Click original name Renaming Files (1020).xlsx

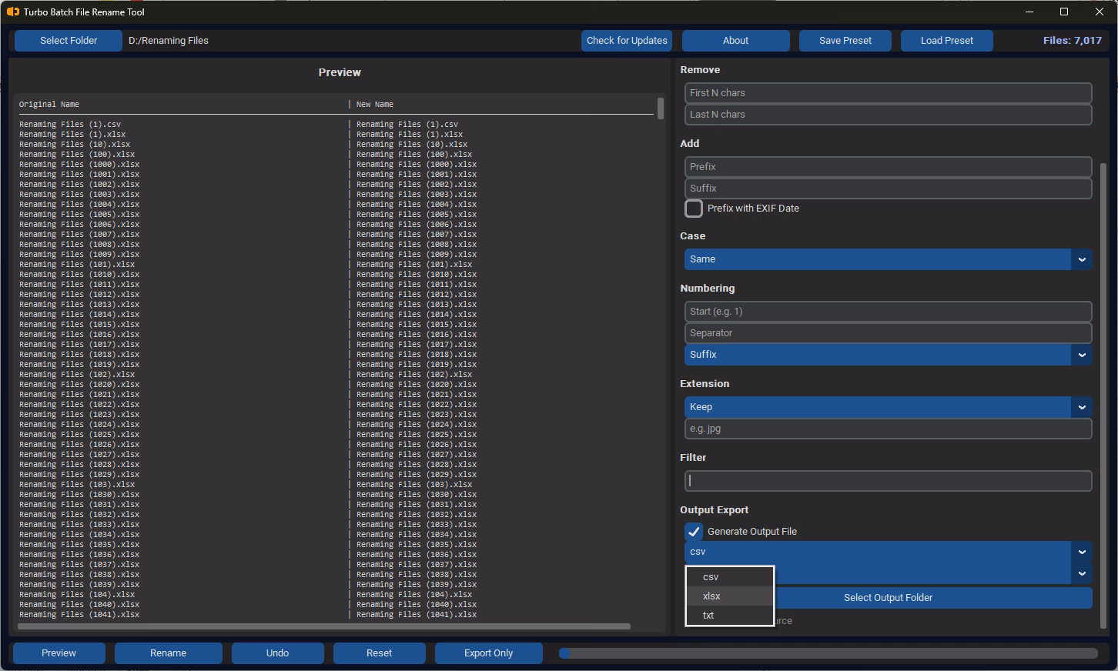pyautogui.click(x=79, y=384)
